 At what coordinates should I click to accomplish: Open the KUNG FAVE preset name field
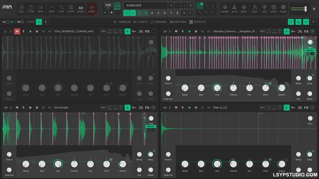[x=146, y=6]
